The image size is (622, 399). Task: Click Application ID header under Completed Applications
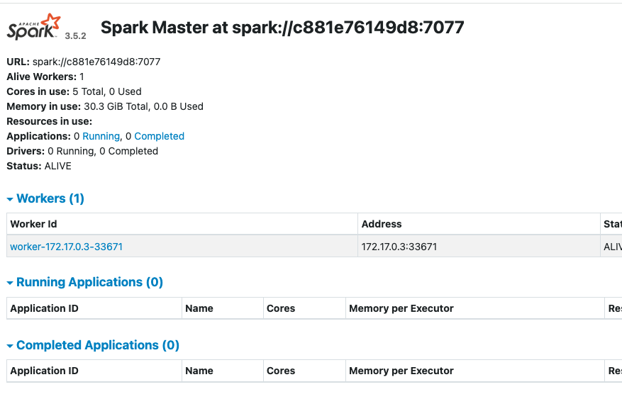pyautogui.click(x=94, y=371)
